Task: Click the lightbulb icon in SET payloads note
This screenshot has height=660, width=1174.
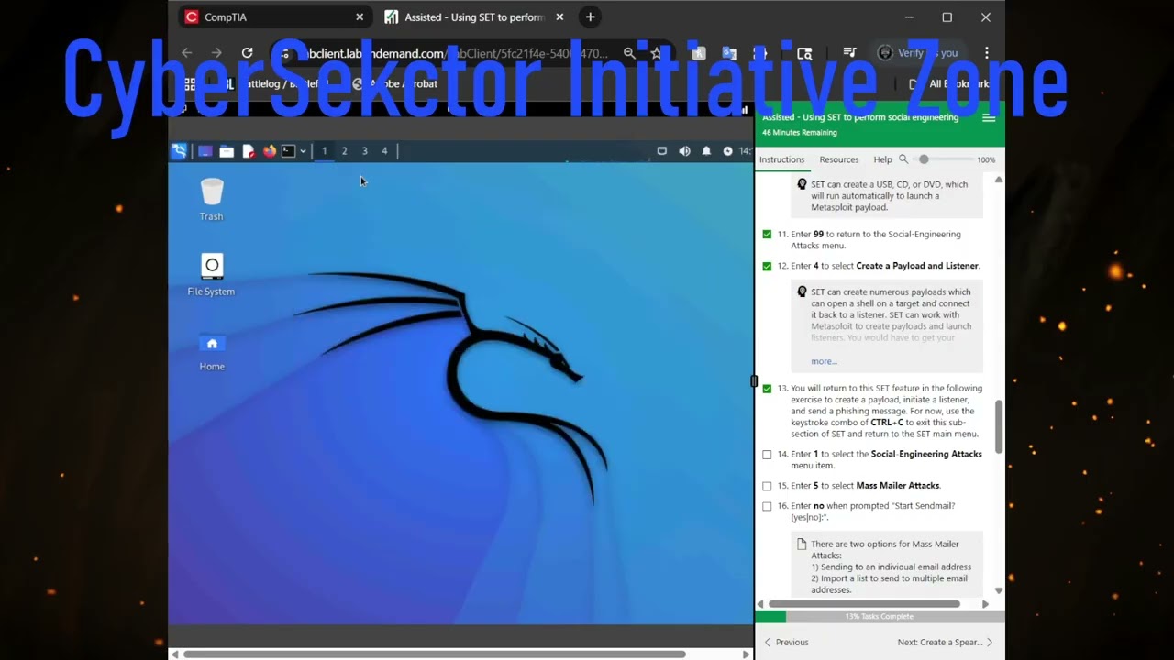Action: tap(802, 292)
